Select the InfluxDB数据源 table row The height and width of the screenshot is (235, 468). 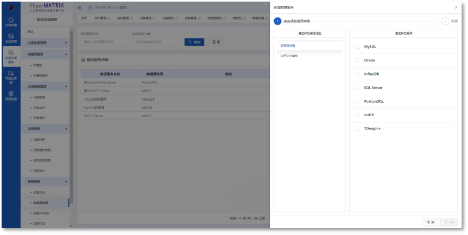(175, 99)
